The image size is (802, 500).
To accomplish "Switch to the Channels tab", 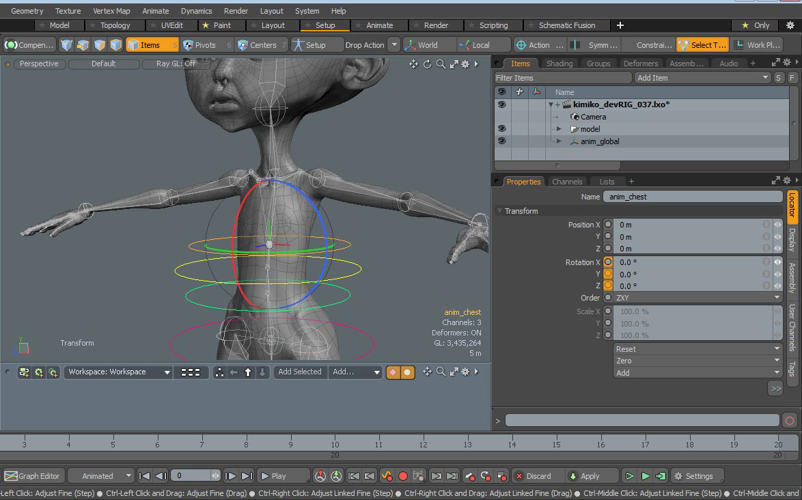I will pos(567,182).
